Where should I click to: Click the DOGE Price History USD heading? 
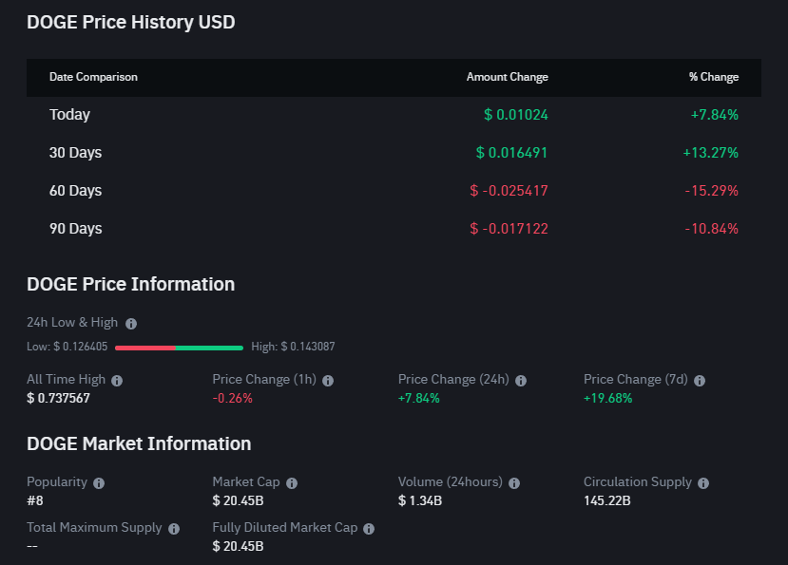coord(131,23)
